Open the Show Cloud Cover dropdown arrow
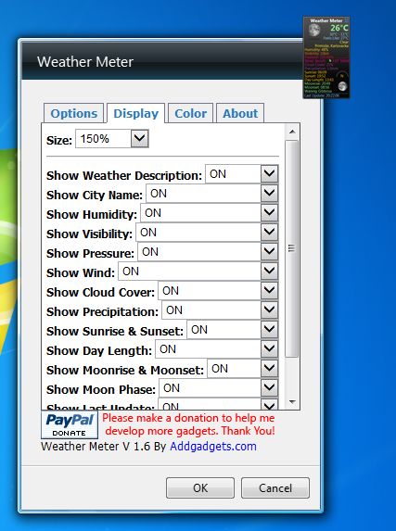The image size is (396, 531). (270, 291)
